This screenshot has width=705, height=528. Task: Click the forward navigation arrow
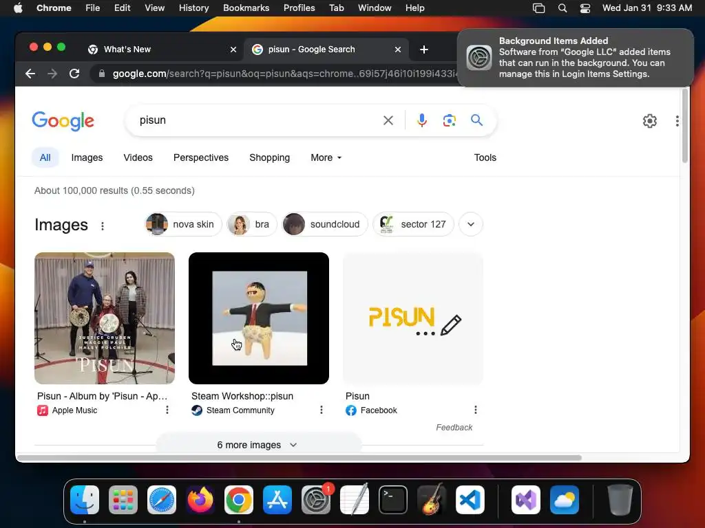(x=52, y=74)
